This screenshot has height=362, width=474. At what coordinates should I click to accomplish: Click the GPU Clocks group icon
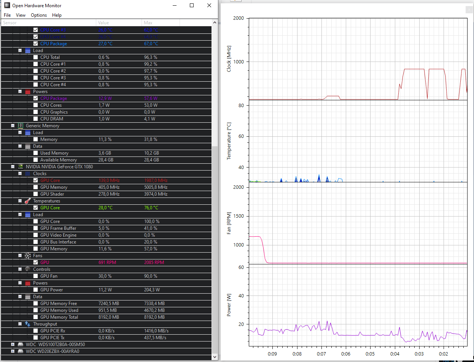click(28, 174)
